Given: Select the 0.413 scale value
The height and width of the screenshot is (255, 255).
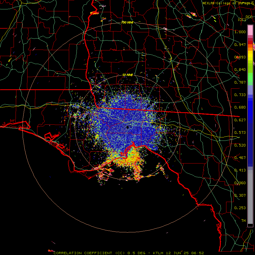Looking at the screenshot, I should [x=240, y=170].
